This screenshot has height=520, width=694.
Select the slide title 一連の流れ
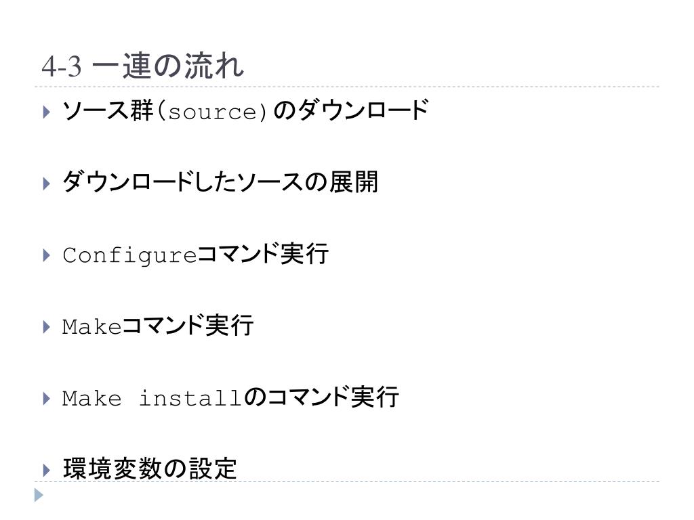[x=168, y=66]
